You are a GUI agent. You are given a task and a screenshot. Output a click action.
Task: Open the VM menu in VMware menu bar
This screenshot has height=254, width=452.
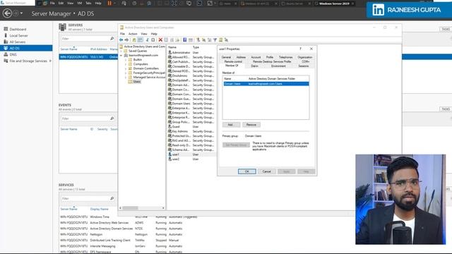79,3
